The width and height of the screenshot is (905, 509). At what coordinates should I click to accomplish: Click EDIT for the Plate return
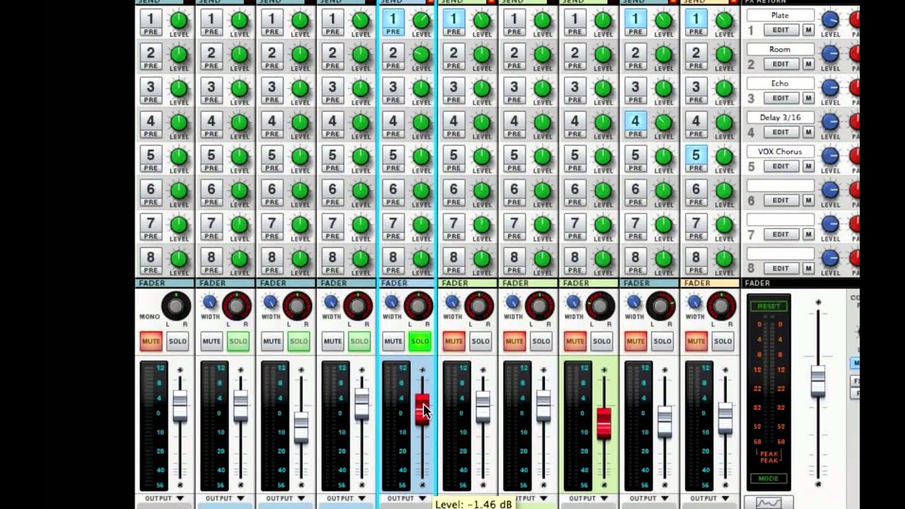(x=781, y=30)
